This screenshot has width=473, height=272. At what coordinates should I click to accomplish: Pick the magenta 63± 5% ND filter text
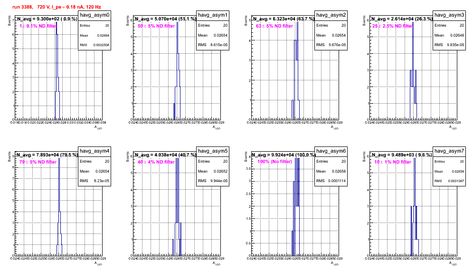274,26
